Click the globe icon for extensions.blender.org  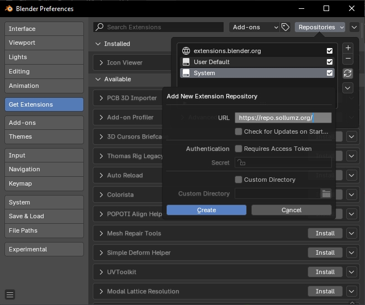186,51
